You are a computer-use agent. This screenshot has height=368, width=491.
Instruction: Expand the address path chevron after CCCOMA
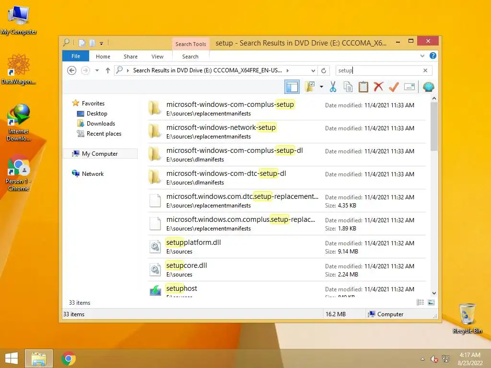click(288, 70)
